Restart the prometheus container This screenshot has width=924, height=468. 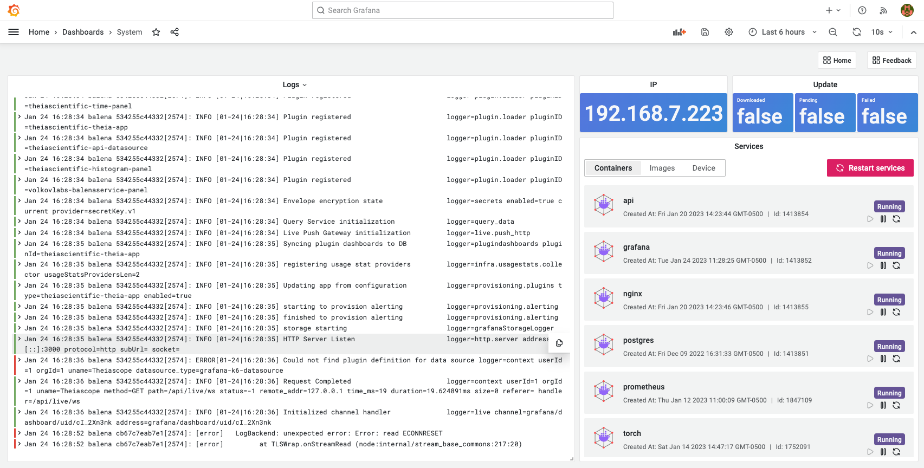896,405
